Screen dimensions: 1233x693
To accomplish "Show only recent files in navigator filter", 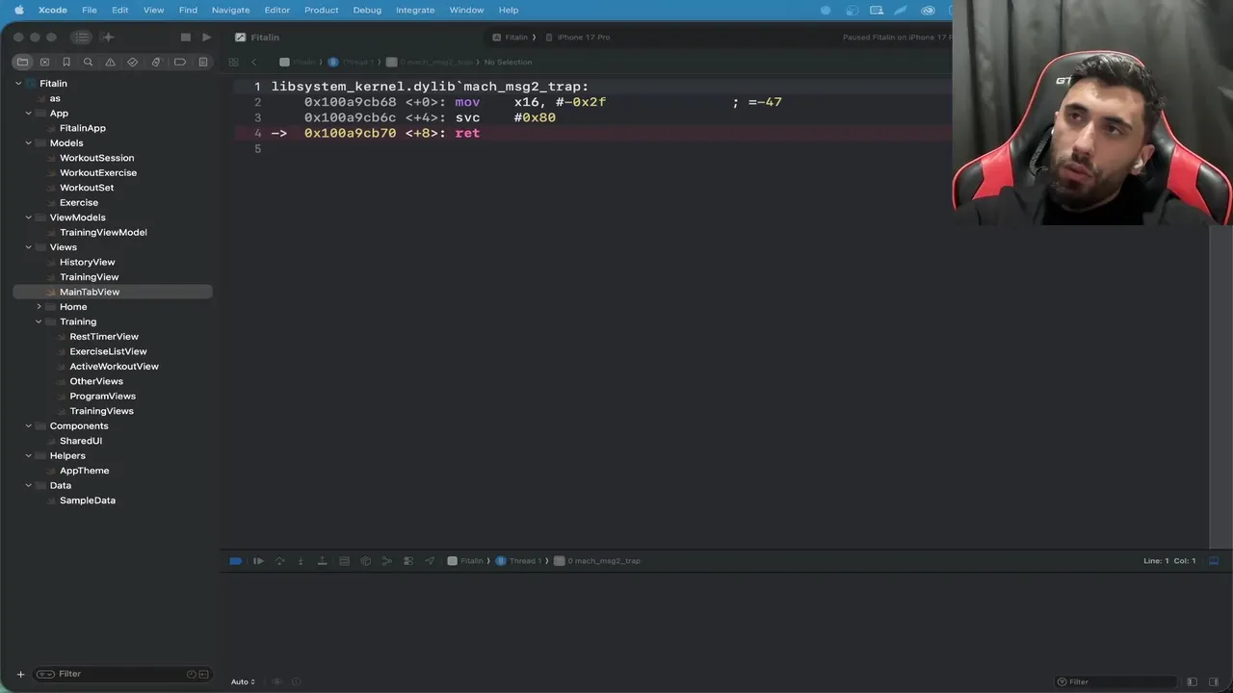I will pos(191,674).
